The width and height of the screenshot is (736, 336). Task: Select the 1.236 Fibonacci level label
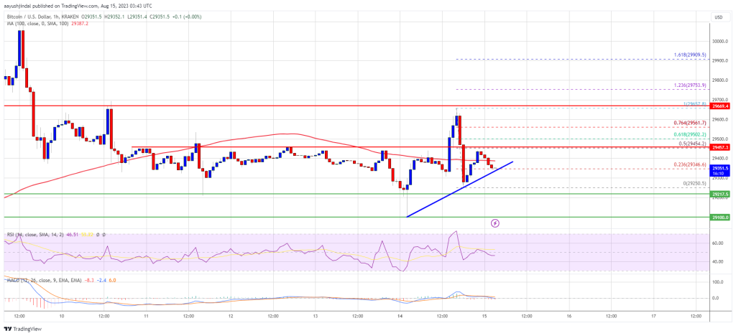coord(692,85)
